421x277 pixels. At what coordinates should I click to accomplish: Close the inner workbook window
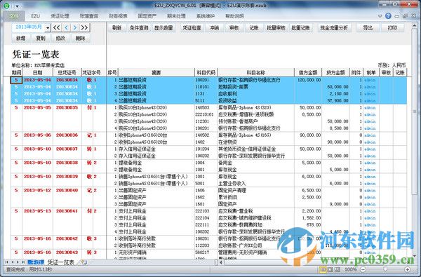[x=414, y=16]
